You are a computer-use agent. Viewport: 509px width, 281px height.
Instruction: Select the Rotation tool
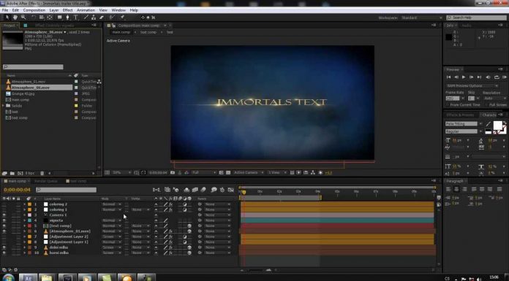point(33,18)
